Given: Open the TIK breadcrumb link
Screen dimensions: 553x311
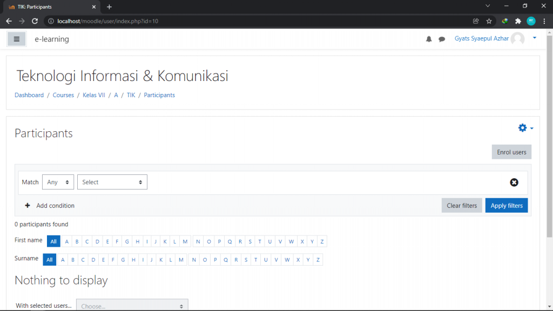Looking at the screenshot, I should tap(131, 95).
